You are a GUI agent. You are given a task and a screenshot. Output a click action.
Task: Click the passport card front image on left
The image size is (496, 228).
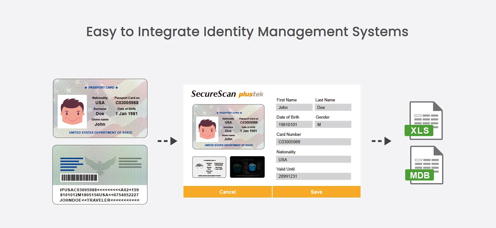[100, 108]
